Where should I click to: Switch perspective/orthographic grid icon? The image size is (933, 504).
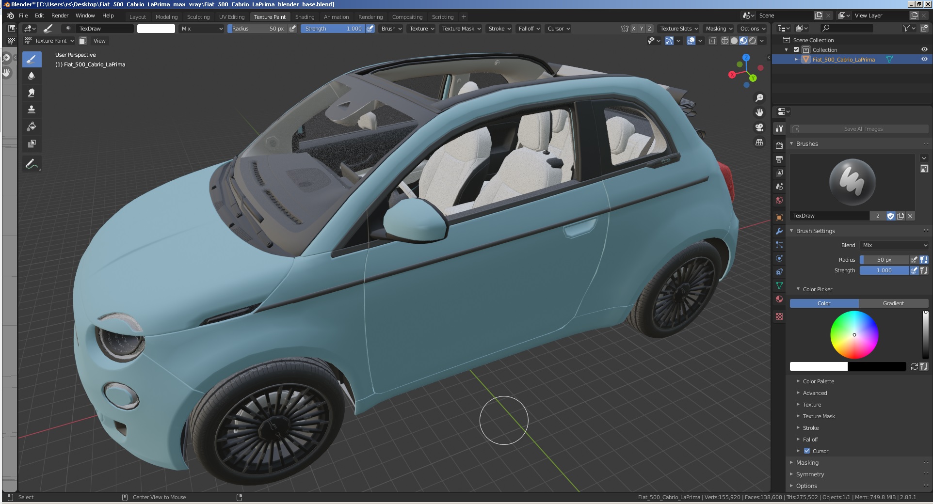pos(759,142)
